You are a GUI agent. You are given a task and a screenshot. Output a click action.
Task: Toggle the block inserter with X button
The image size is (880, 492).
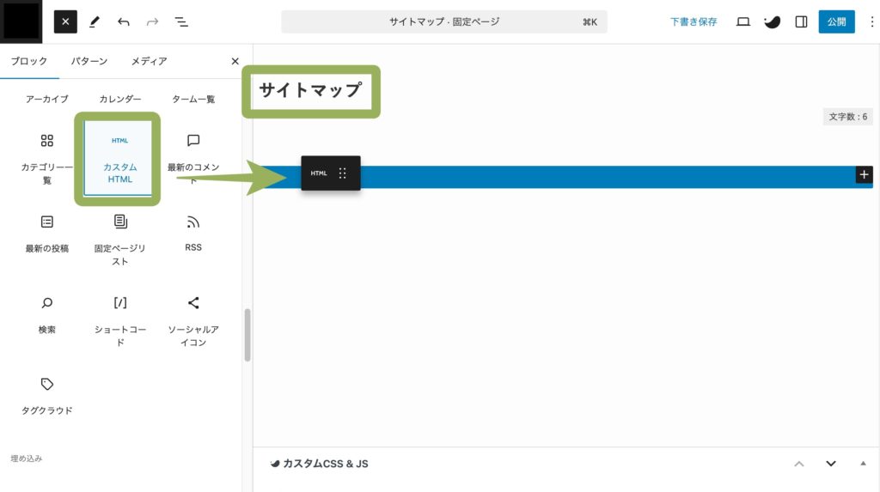coord(65,21)
